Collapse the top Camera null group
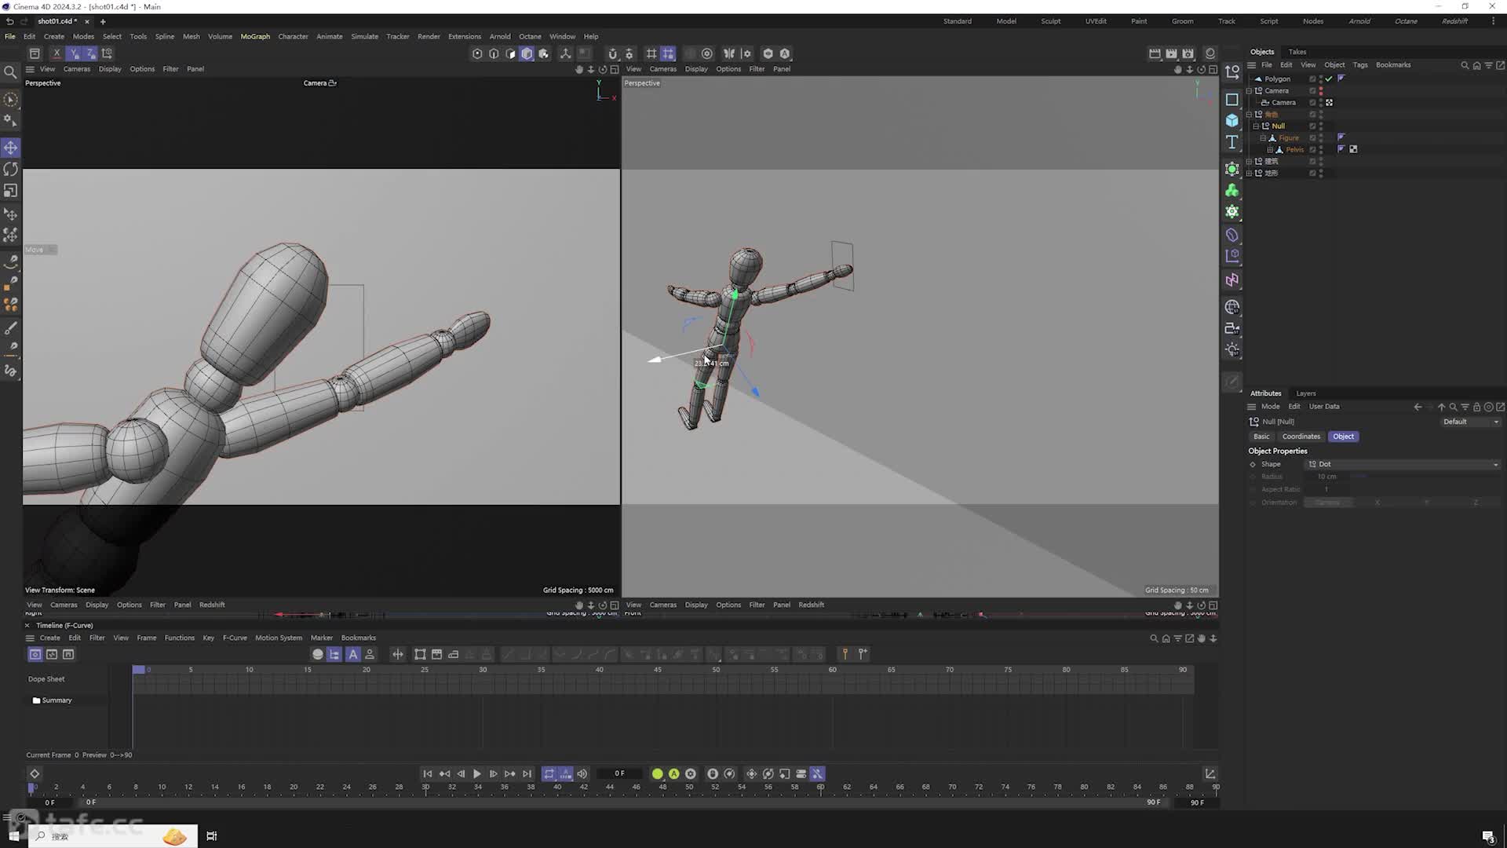This screenshot has height=848, width=1507. point(1249,91)
